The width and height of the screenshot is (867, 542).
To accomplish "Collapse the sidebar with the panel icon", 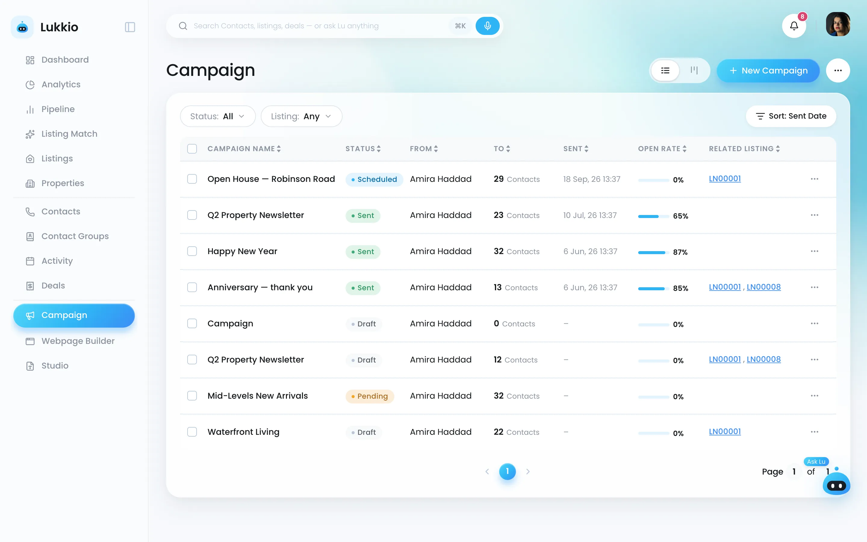I will tap(130, 27).
